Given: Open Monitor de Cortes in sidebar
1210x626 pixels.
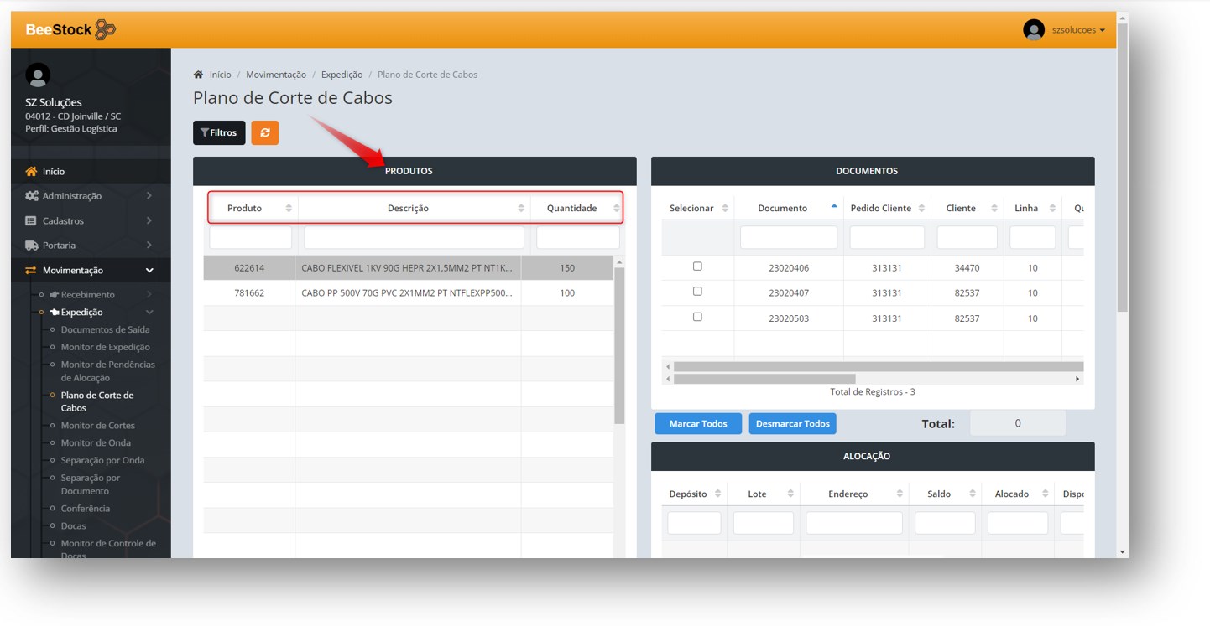Looking at the screenshot, I should (97, 426).
